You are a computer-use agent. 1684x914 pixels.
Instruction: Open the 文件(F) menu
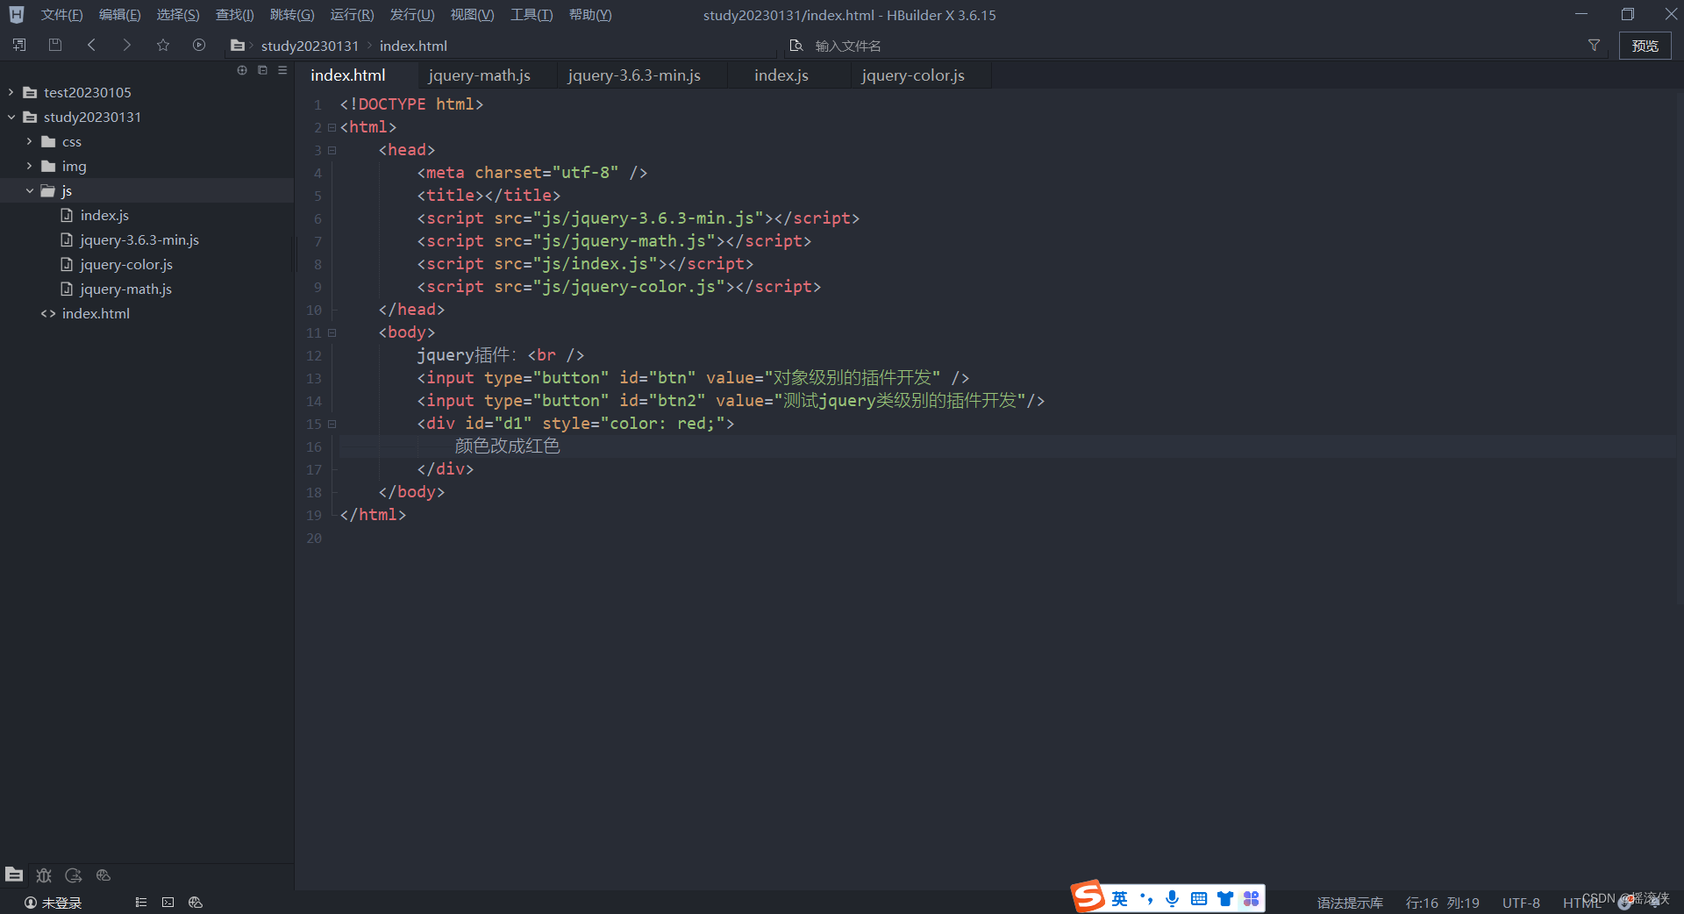61,15
